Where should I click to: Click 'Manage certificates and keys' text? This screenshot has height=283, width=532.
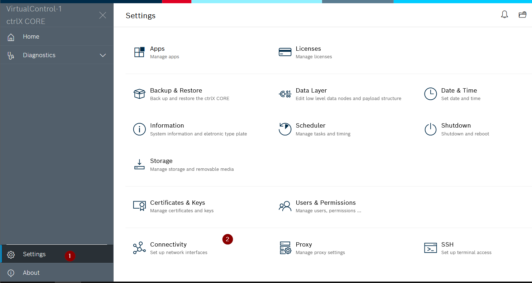click(x=182, y=211)
